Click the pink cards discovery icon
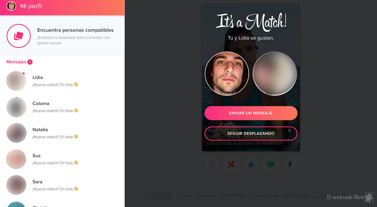 19,36
